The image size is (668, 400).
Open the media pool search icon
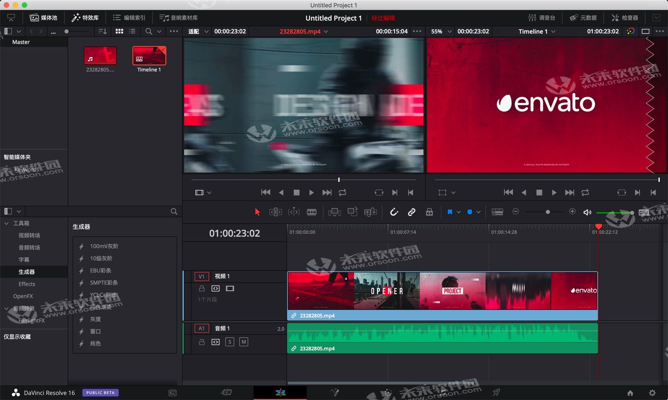coord(149,32)
